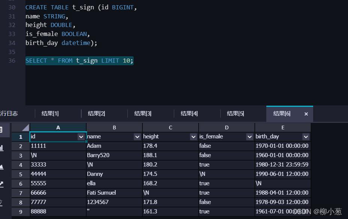
Task: Expand the birth_day column filter dropdown
Action: pyautogui.click(x=306, y=137)
